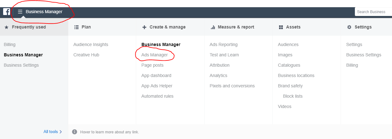Click the grid icon beside Assets

tap(281, 27)
